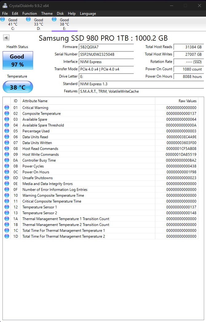Click raw value 0000001DA85519
This screenshot has width=206, height=322.
pos(181,154)
